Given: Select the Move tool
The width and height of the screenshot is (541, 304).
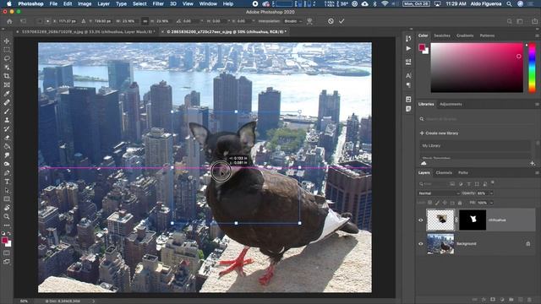Looking at the screenshot, I should click(7, 41).
